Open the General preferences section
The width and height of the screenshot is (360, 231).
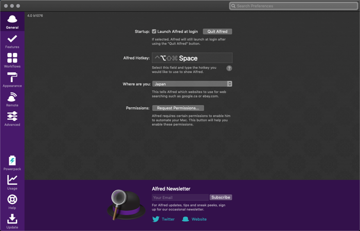[12, 22]
